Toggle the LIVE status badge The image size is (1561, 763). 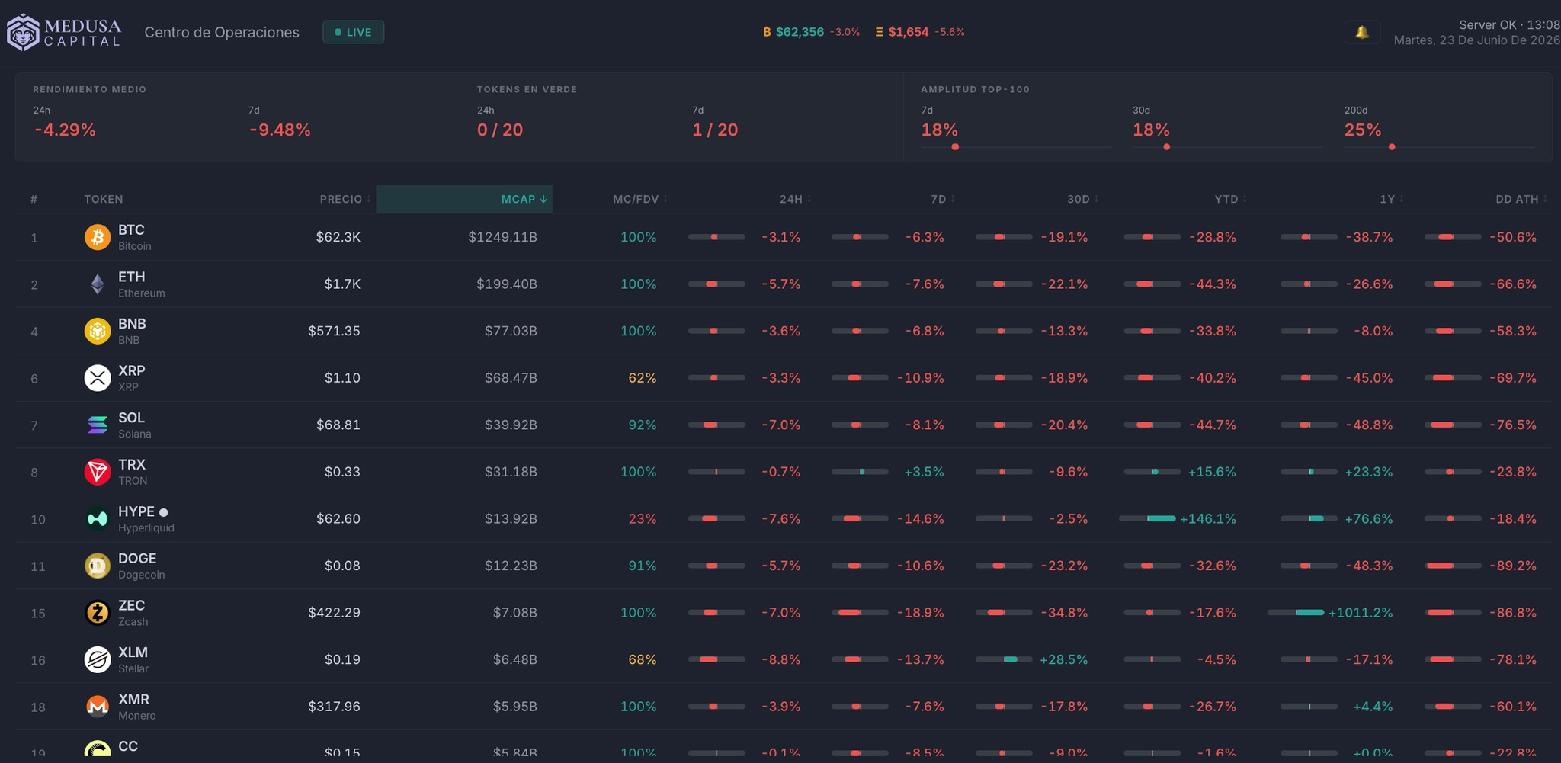354,32
